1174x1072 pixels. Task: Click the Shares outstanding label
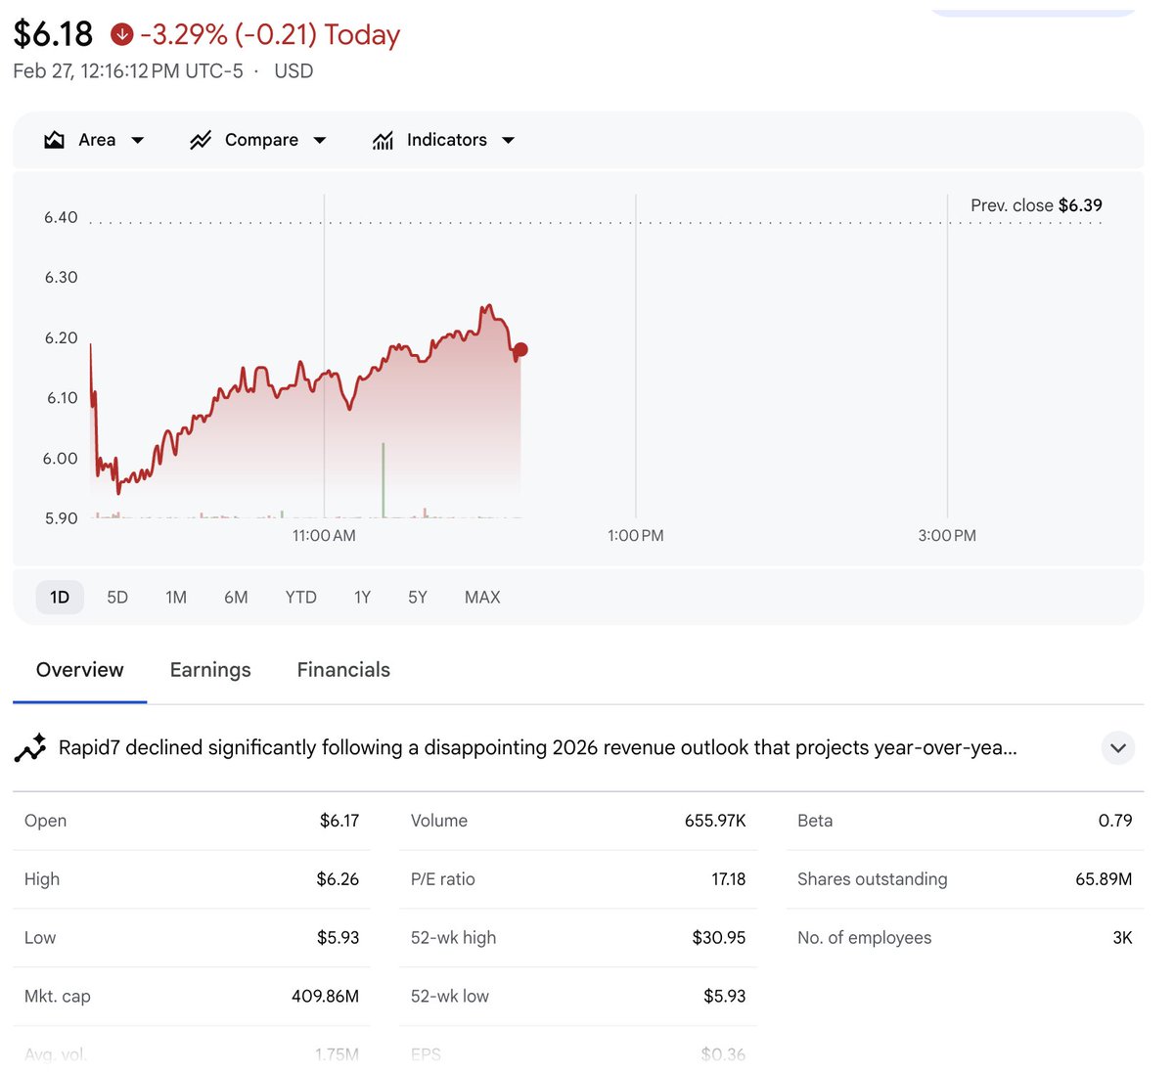coord(873,879)
